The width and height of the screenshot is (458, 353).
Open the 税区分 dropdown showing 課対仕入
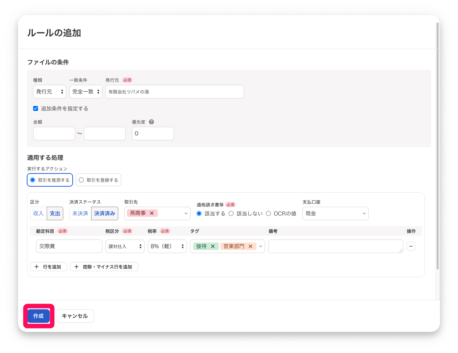(x=125, y=246)
